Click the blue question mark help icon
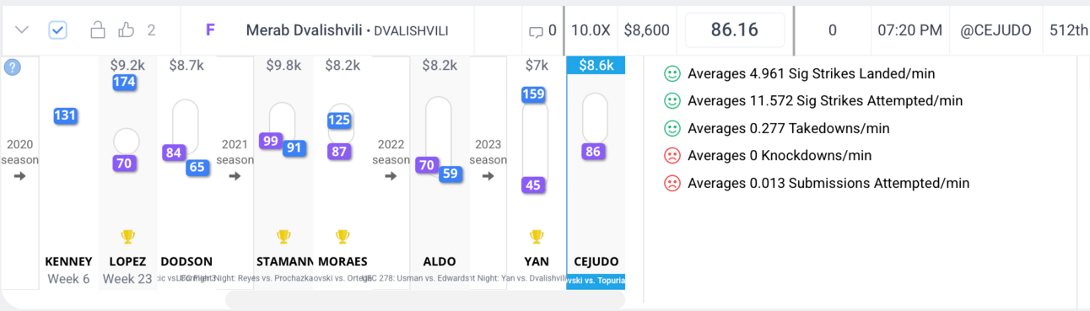 (x=13, y=67)
